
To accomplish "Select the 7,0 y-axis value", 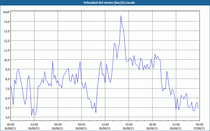I will click(7, 89).
